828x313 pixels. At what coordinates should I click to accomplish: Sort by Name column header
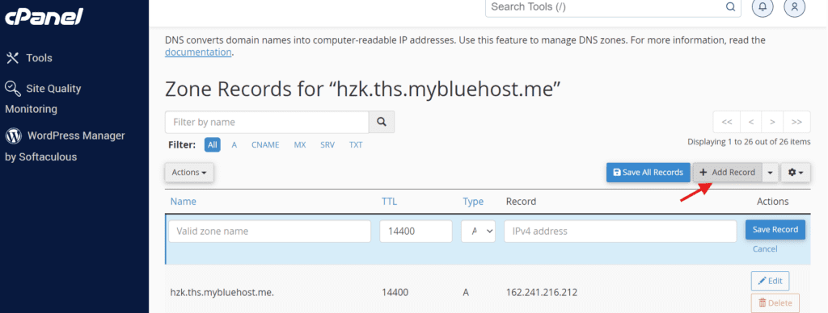coord(184,202)
